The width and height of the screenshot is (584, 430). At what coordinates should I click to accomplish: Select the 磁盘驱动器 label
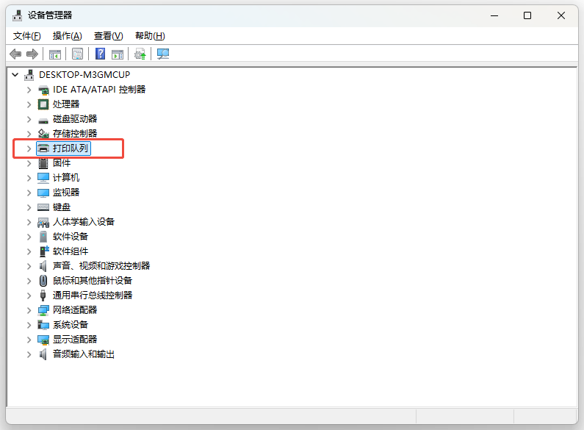[x=75, y=119]
